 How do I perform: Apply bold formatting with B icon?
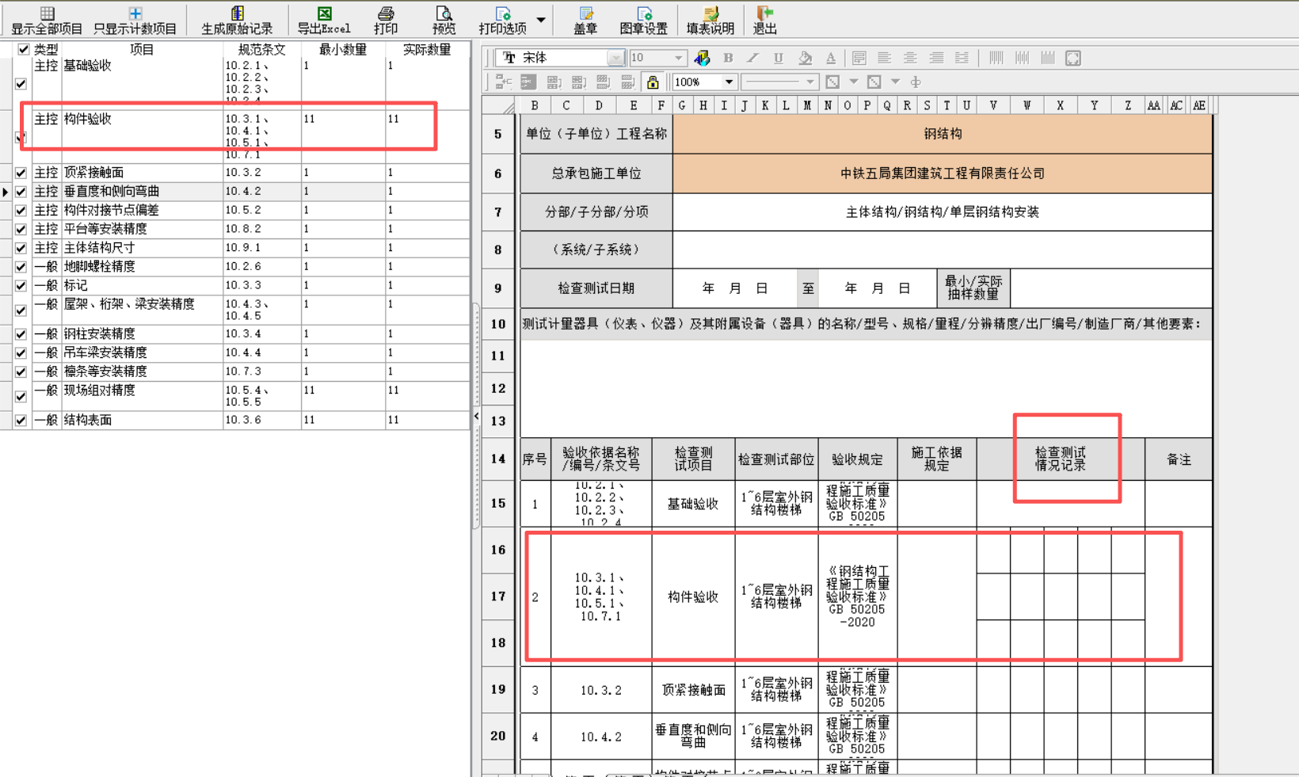[727, 57]
